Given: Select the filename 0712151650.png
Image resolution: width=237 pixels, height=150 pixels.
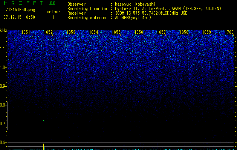Looking at the screenshot, I should point(19,10).
